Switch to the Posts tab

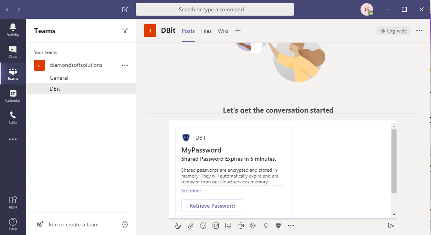[188, 31]
